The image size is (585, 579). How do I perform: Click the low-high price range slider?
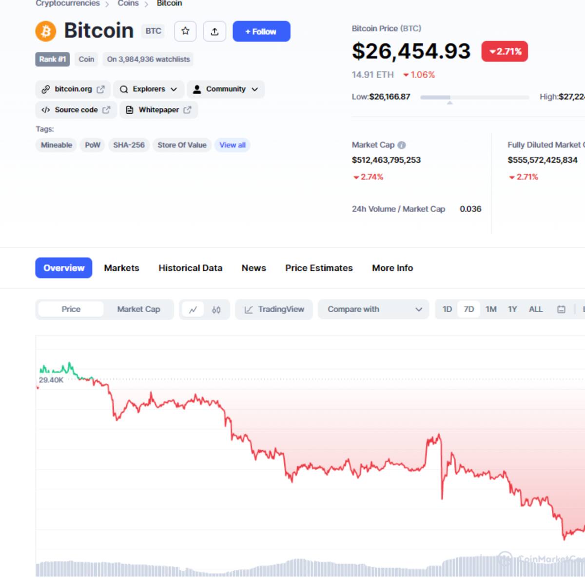click(x=474, y=98)
